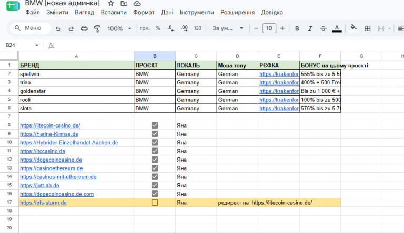This screenshot has height=233, width=404.
Task: Open the Розширення menu
Action: tap(237, 13)
